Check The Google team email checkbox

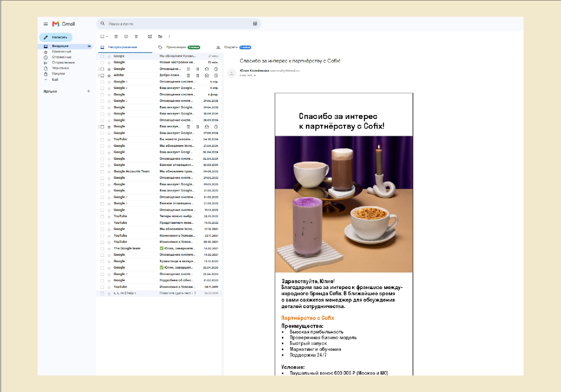[x=102, y=248]
